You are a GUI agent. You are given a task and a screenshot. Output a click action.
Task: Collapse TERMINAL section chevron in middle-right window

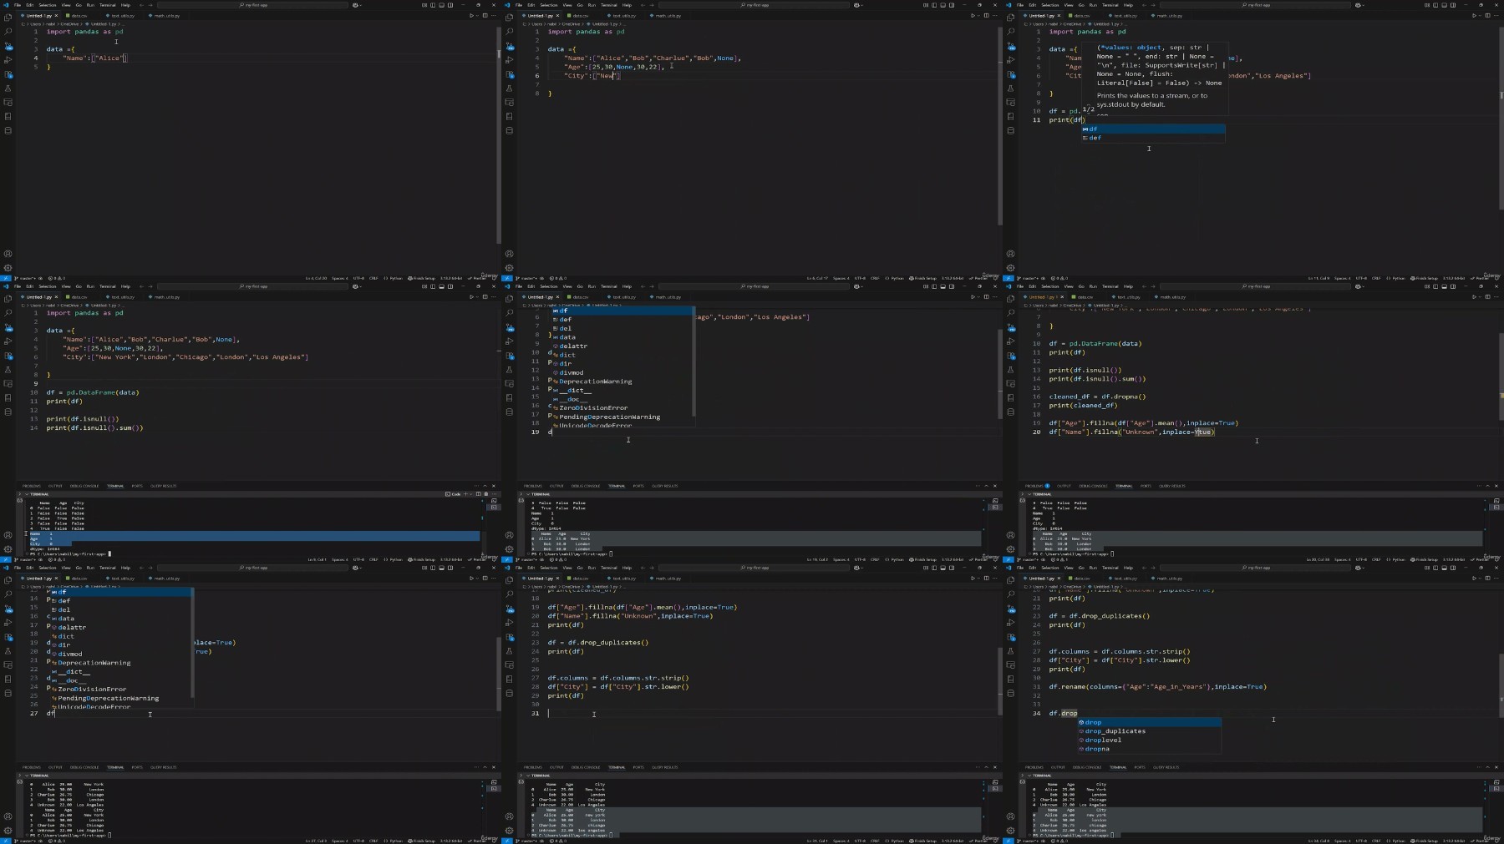click(1029, 494)
